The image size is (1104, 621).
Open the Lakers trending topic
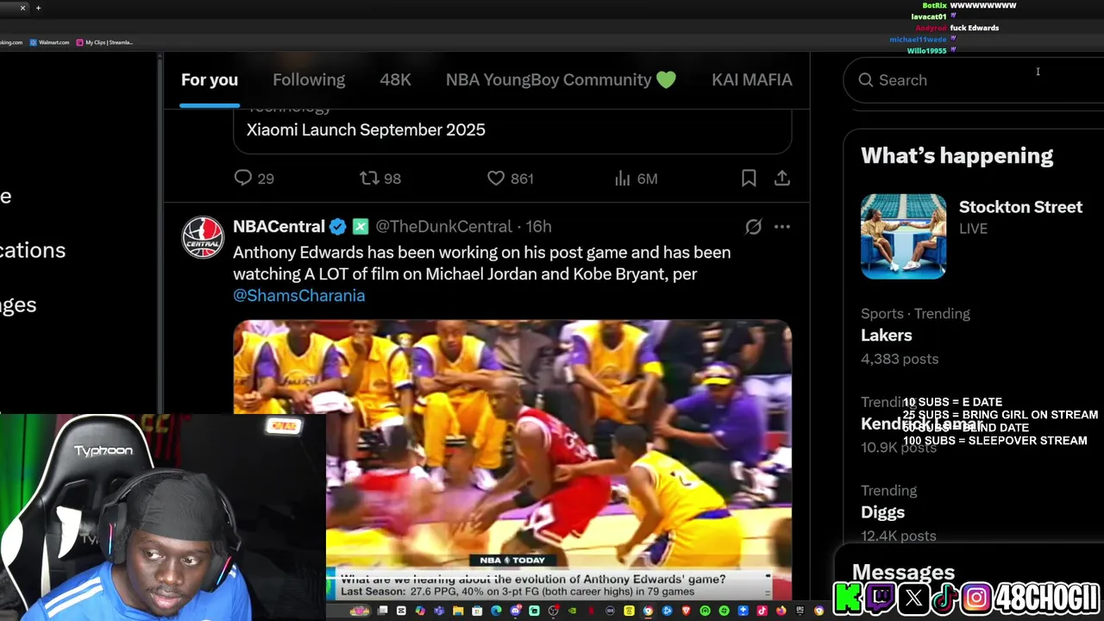click(886, 336)
